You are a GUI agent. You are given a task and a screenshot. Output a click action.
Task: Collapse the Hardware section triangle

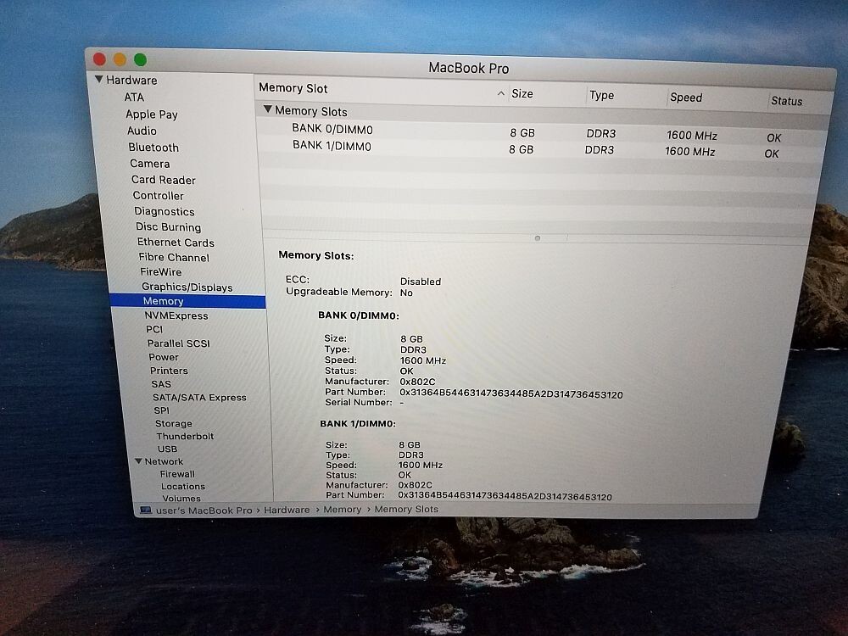[99, 80]
